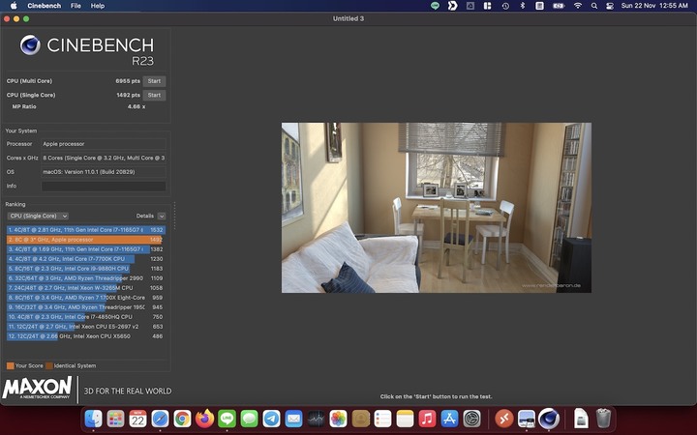The image size is (697, 435).
Task: Select the Apple processor ranking entry
Action: point(85,239)
